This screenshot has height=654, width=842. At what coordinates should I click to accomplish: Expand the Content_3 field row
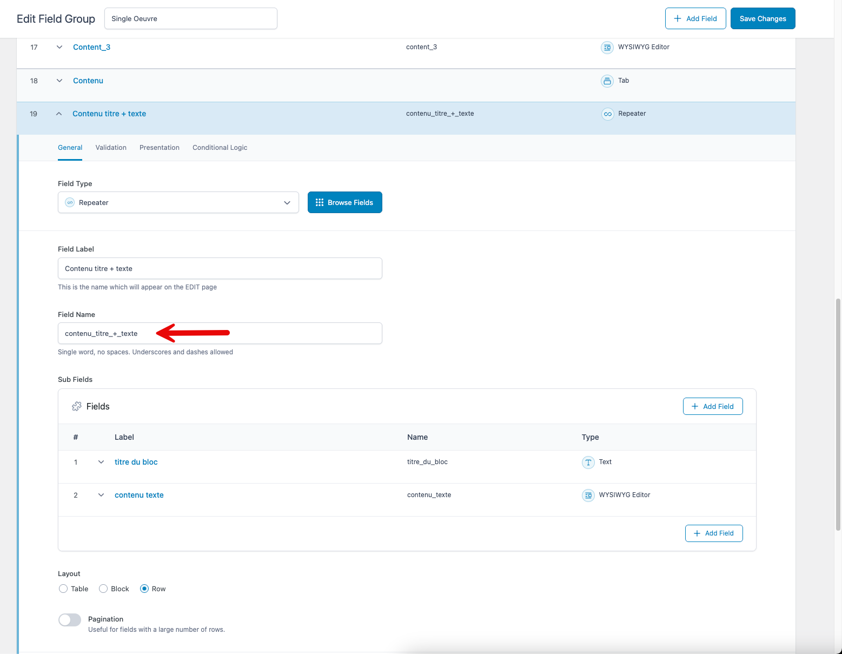(59, 47)
